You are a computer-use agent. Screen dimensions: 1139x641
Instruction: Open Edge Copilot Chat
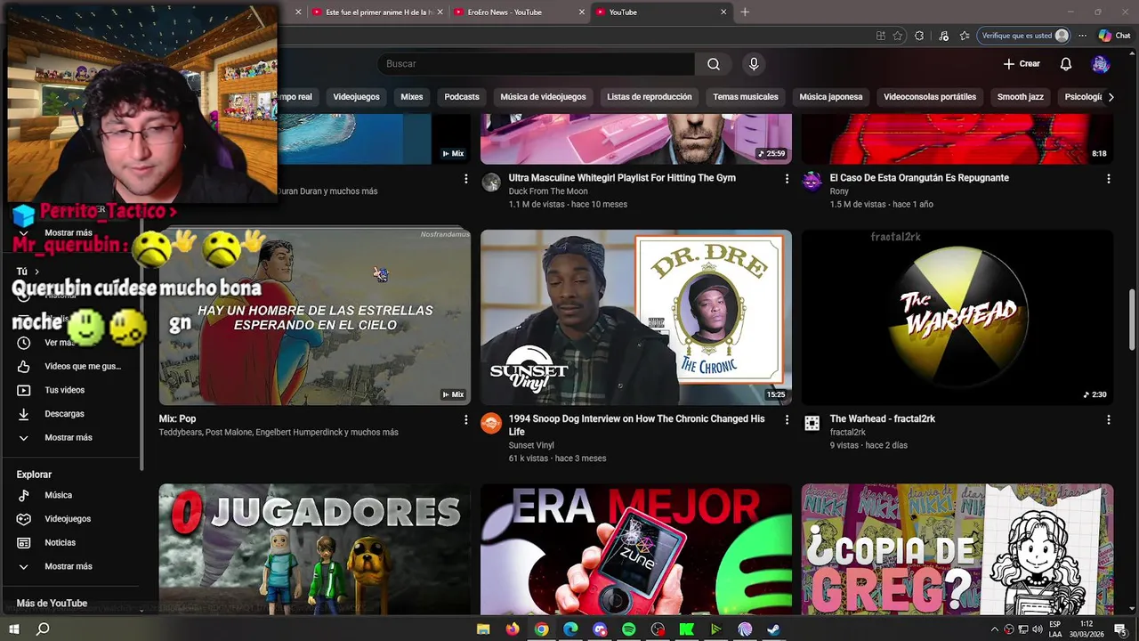click(1114, 36)
